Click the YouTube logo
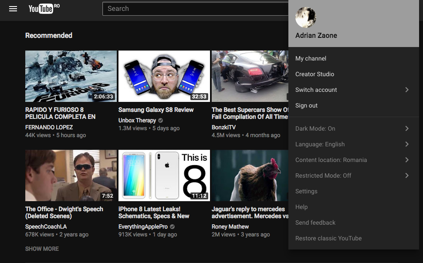The width and height of the screenshot is (423, 263). coord(42,9)
